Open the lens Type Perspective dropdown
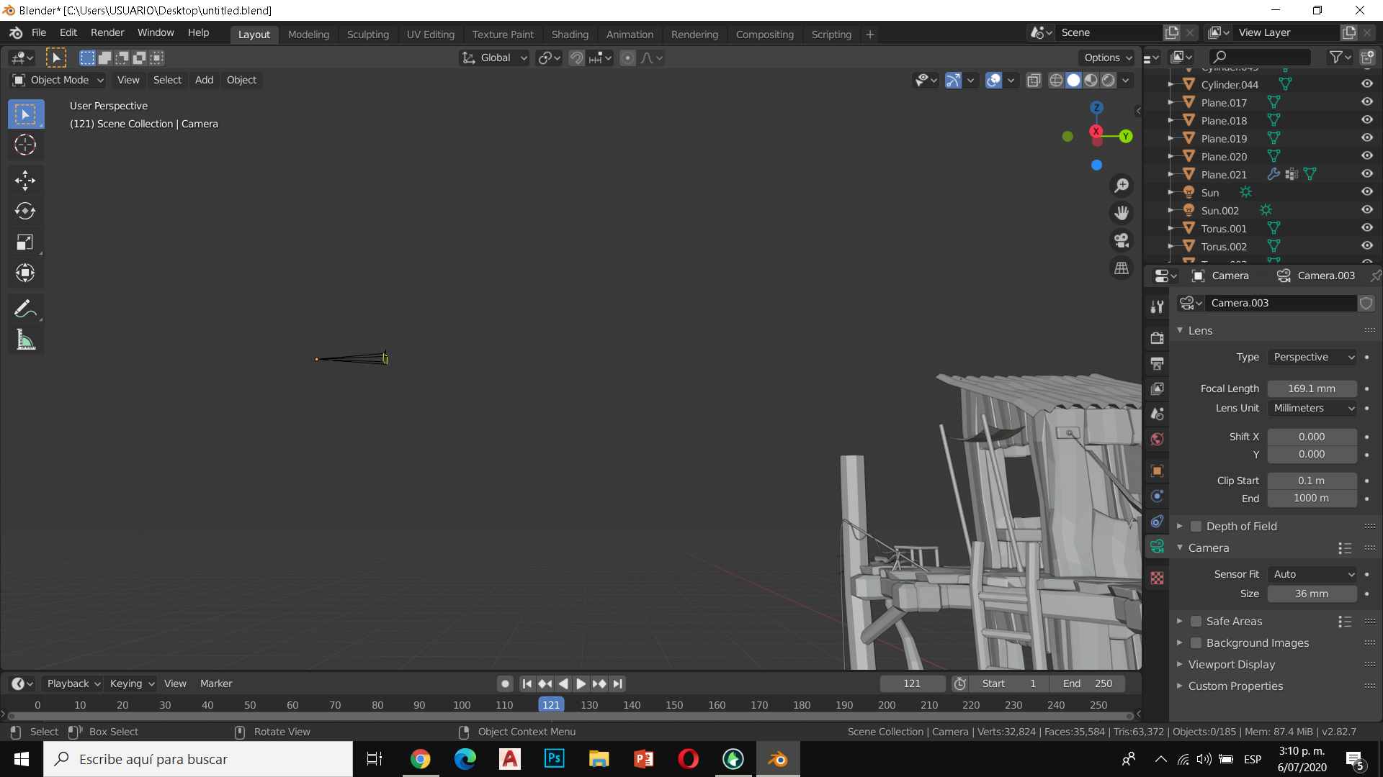1383x777 pixels. point(1312,358)
